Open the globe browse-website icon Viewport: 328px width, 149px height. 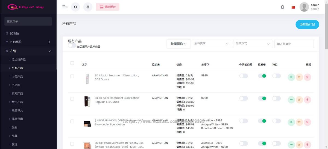(x=75, y=7)
